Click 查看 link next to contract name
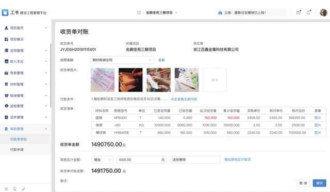 point(161,60)
